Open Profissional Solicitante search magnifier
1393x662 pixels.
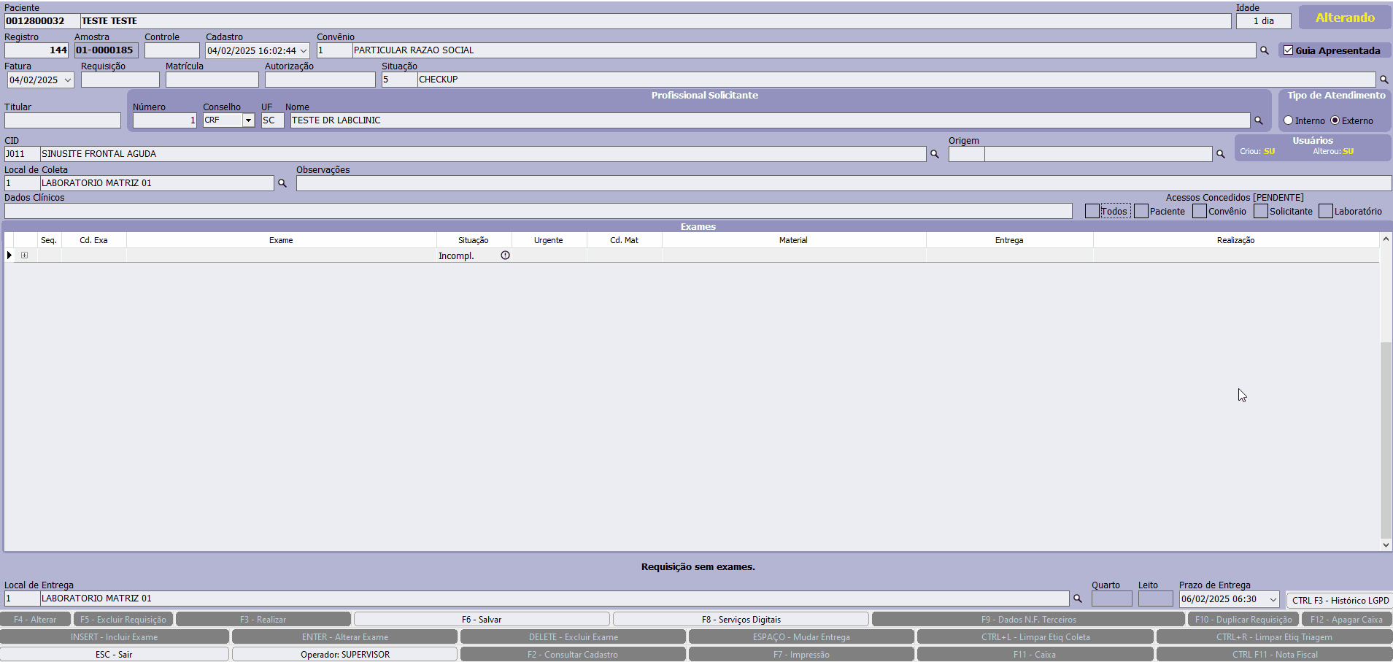1258,120
